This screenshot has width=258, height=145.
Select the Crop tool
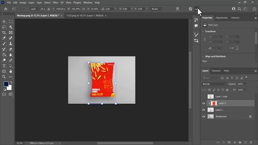click(4, 33)
